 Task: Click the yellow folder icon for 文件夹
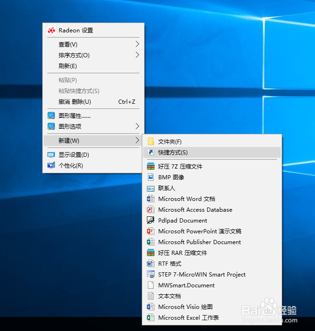point(151,141)
